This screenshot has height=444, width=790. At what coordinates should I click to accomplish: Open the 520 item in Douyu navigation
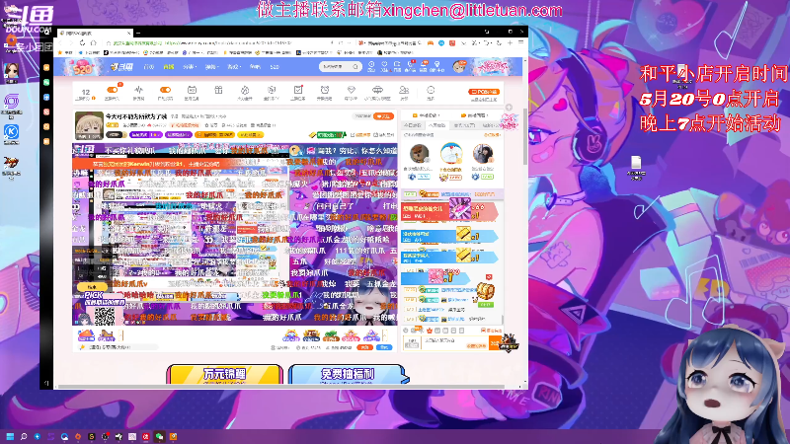pyautogui.click(x=275, y=67)
